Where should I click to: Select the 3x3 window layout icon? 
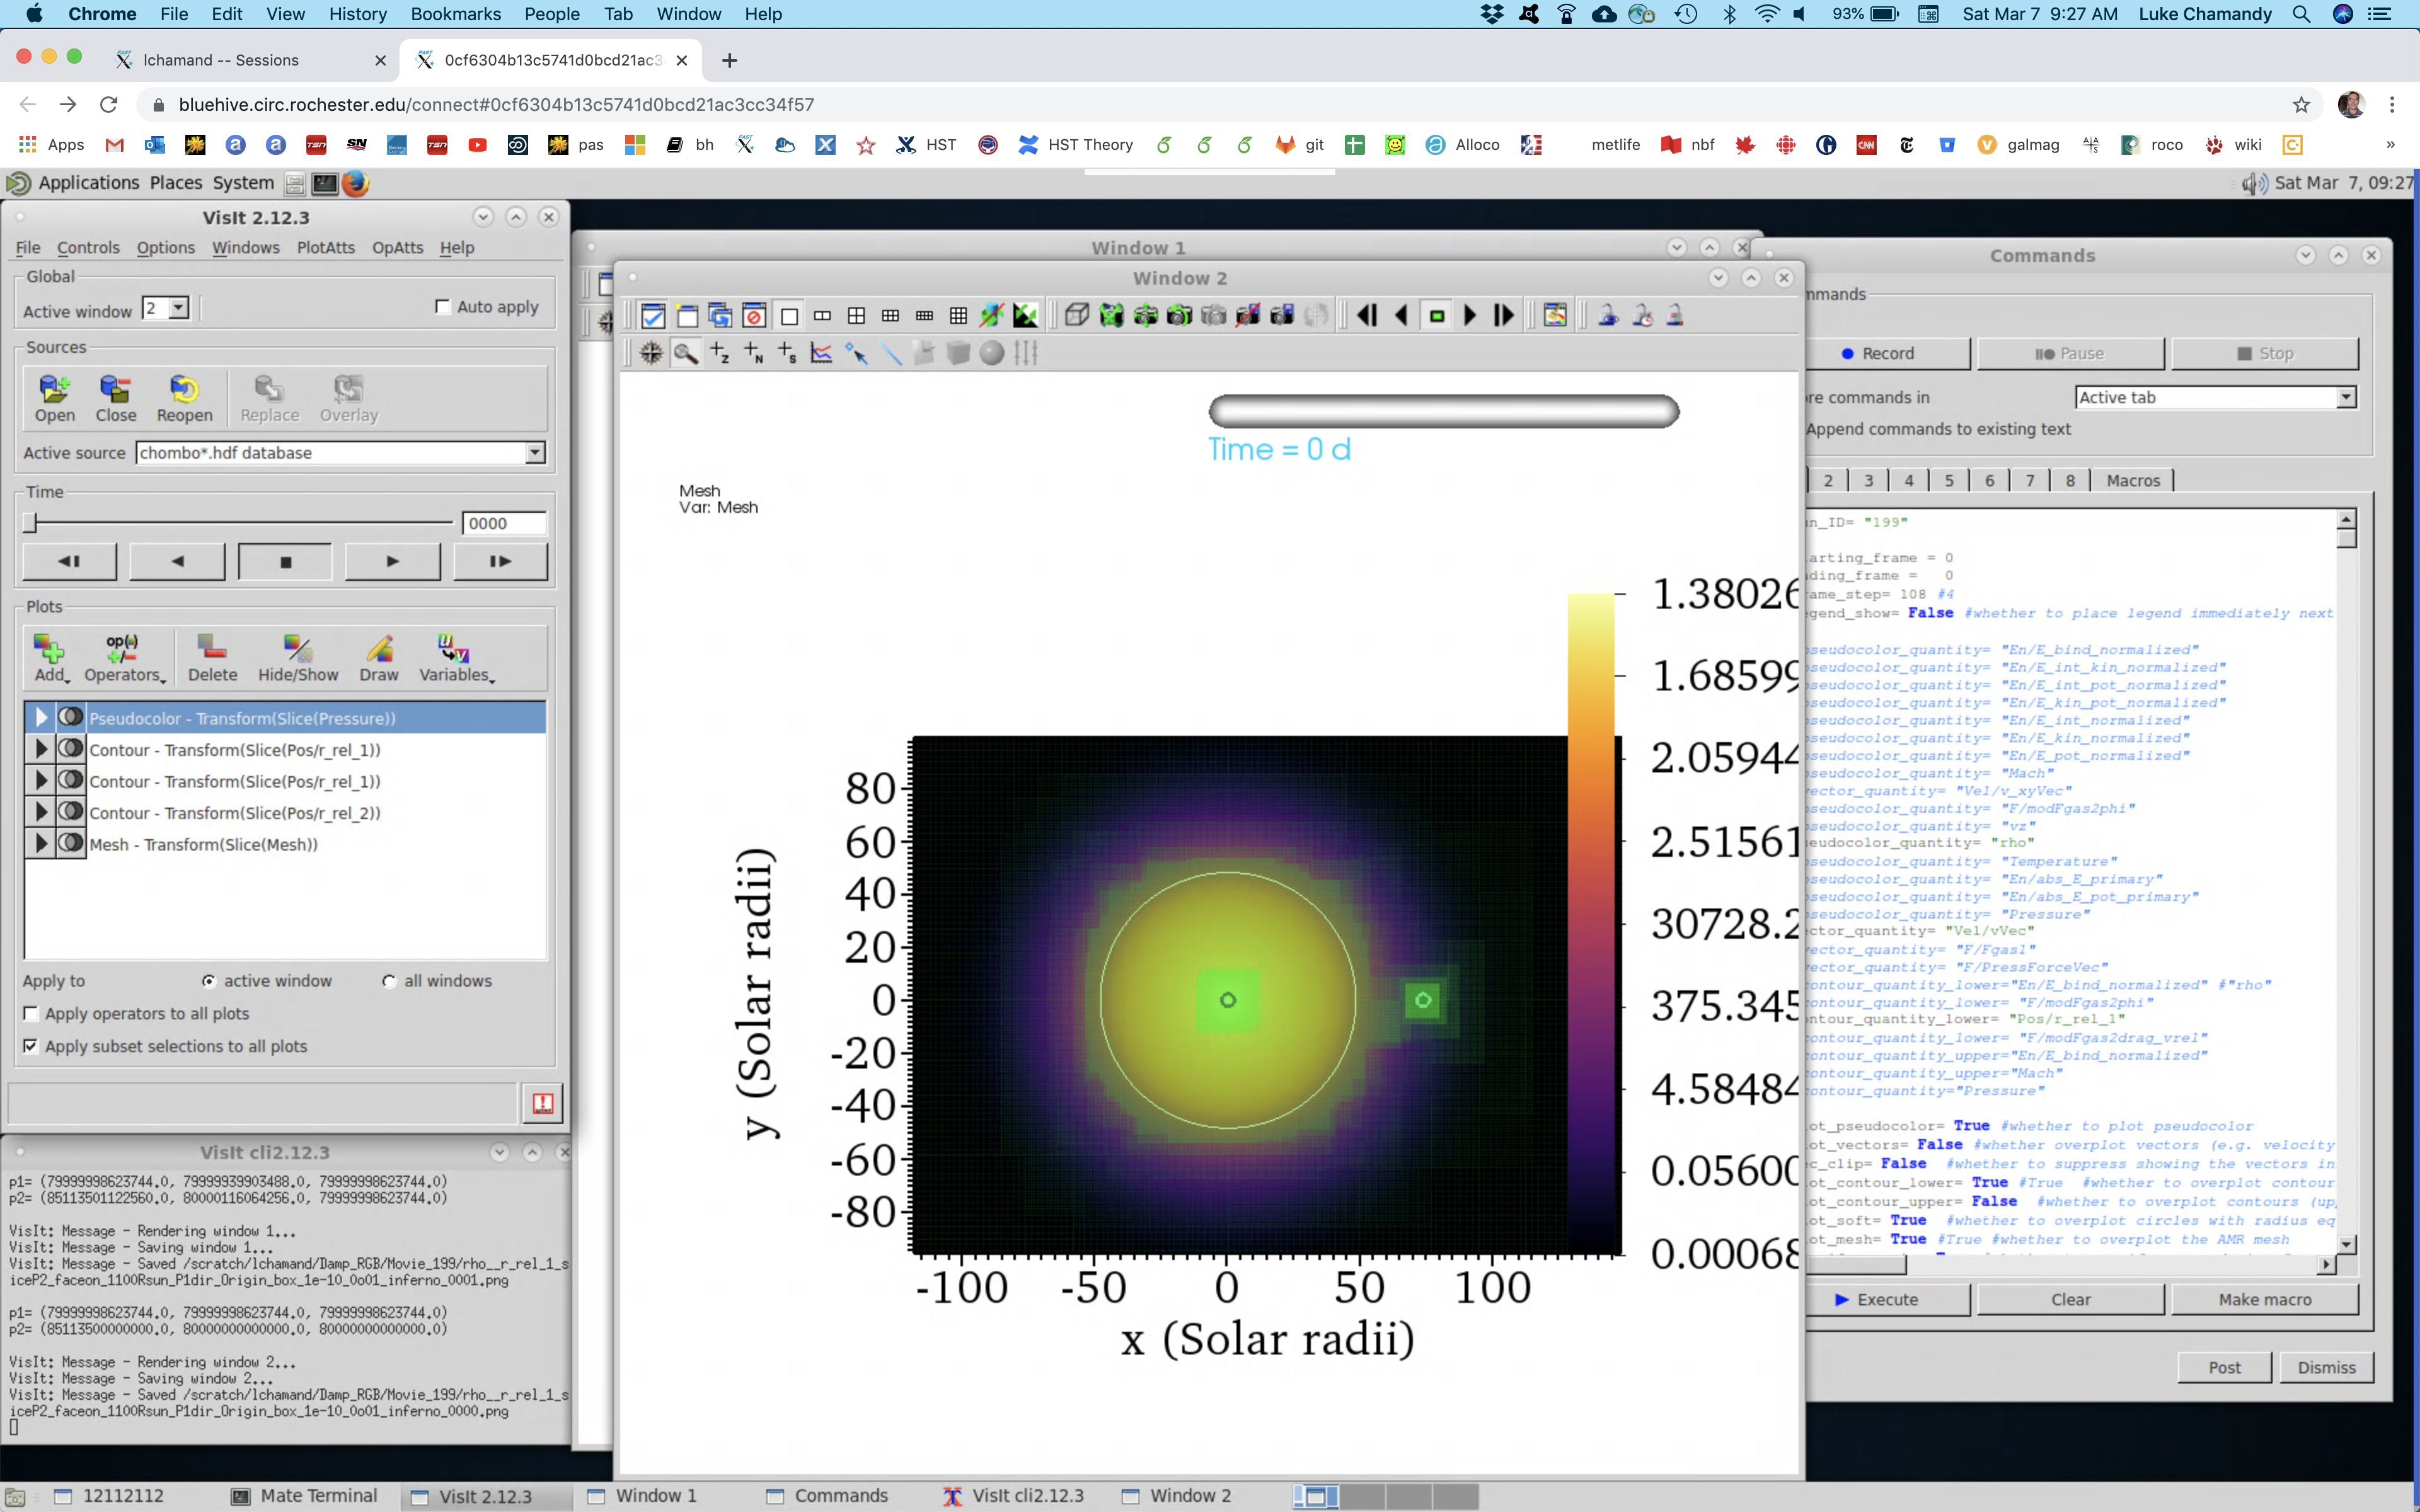958,316
